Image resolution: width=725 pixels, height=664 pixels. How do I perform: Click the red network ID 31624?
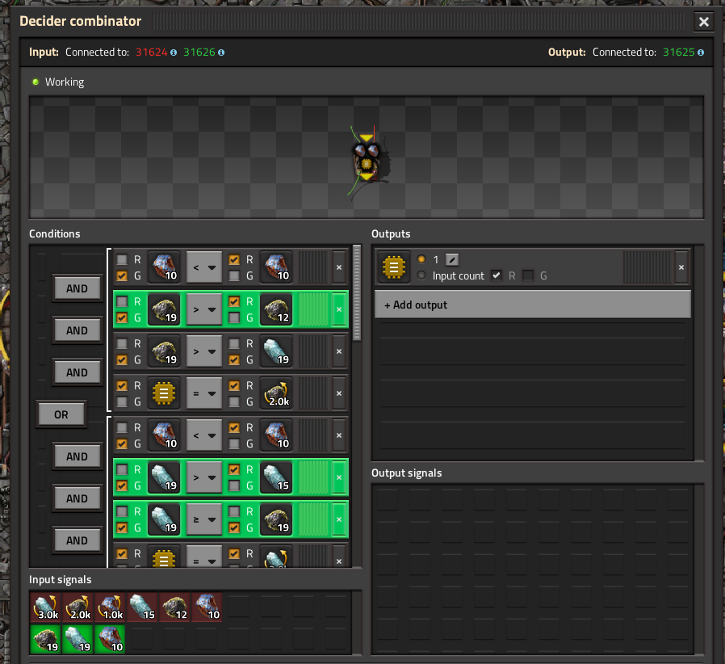coord(151,53)
